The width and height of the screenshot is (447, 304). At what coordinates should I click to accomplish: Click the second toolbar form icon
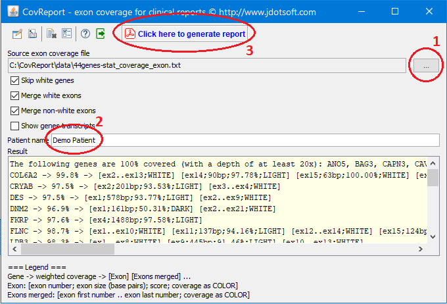[33, 34]
